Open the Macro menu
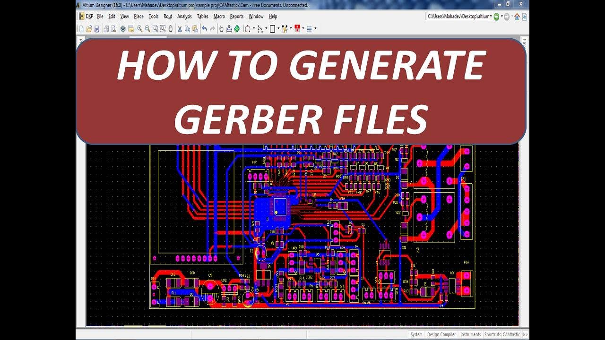Screen dimensions: 605x340 219,17
